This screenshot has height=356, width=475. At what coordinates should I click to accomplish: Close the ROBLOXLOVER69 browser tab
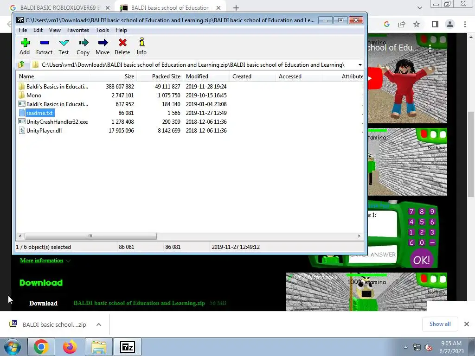[108, 8]
